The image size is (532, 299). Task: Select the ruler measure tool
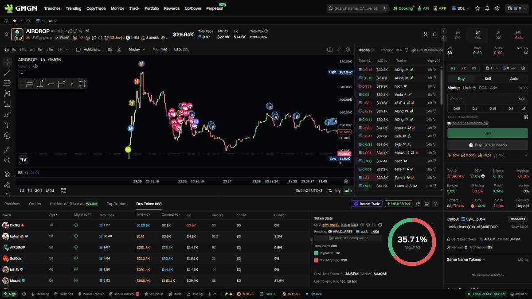[x=7, y=149]
